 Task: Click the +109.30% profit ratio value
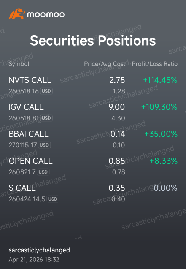coord(159,107)
